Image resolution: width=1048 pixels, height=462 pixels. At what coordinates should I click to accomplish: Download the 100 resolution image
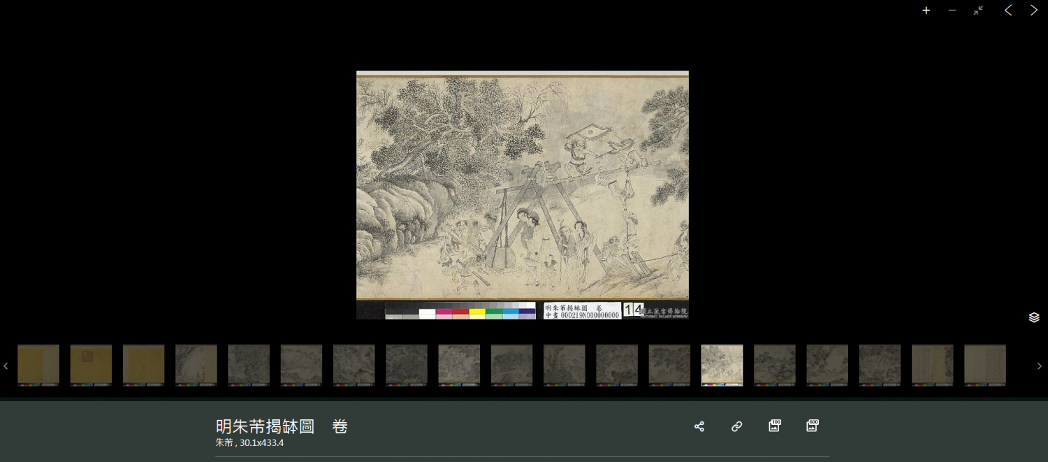(774, 426)
